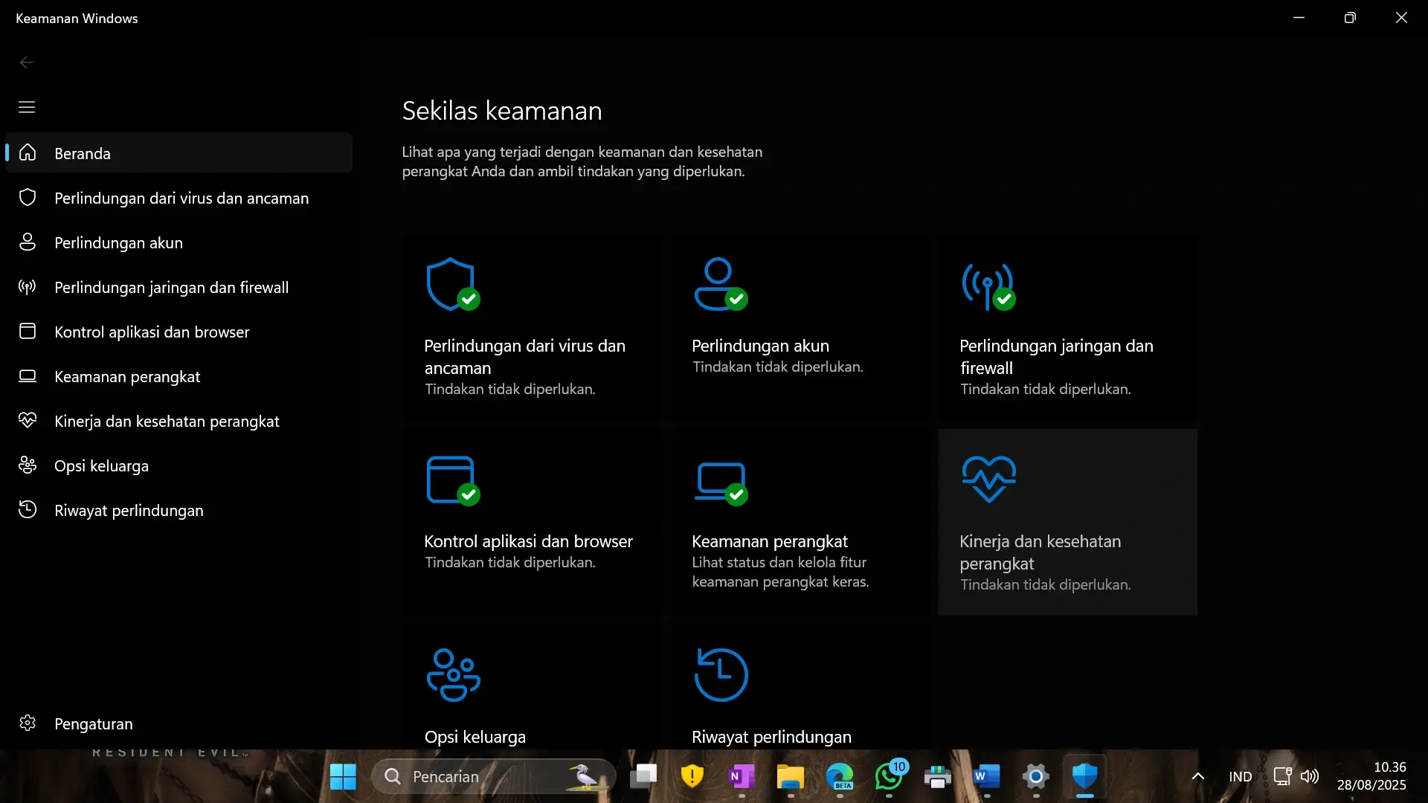Image resolution: width=1428 pixels, height=803 pixels.
Task: Go to Perlindungan jaringan dan firewall sidebar item
Action: click(x=179, y=286)
